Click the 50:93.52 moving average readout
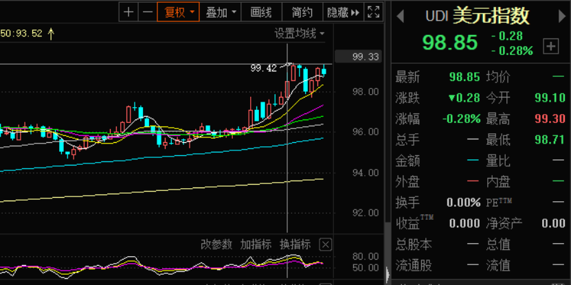The image size is (571, 285). click(21, 34)
